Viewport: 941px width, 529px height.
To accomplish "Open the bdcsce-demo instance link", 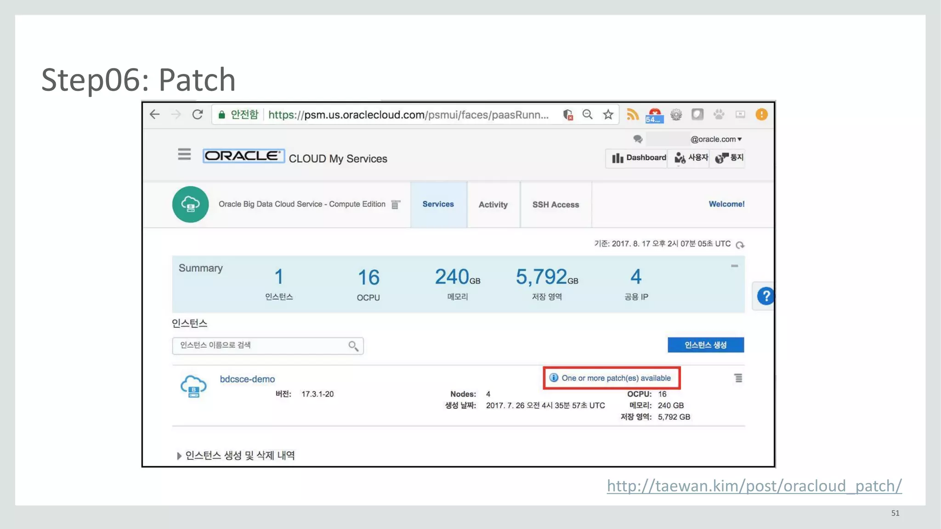I will (x=247, y=379).
